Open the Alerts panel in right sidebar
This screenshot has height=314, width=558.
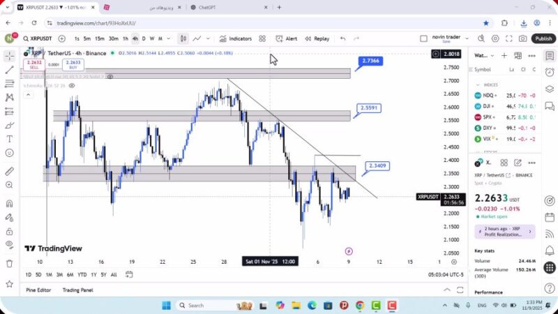(x=550, y=71)
